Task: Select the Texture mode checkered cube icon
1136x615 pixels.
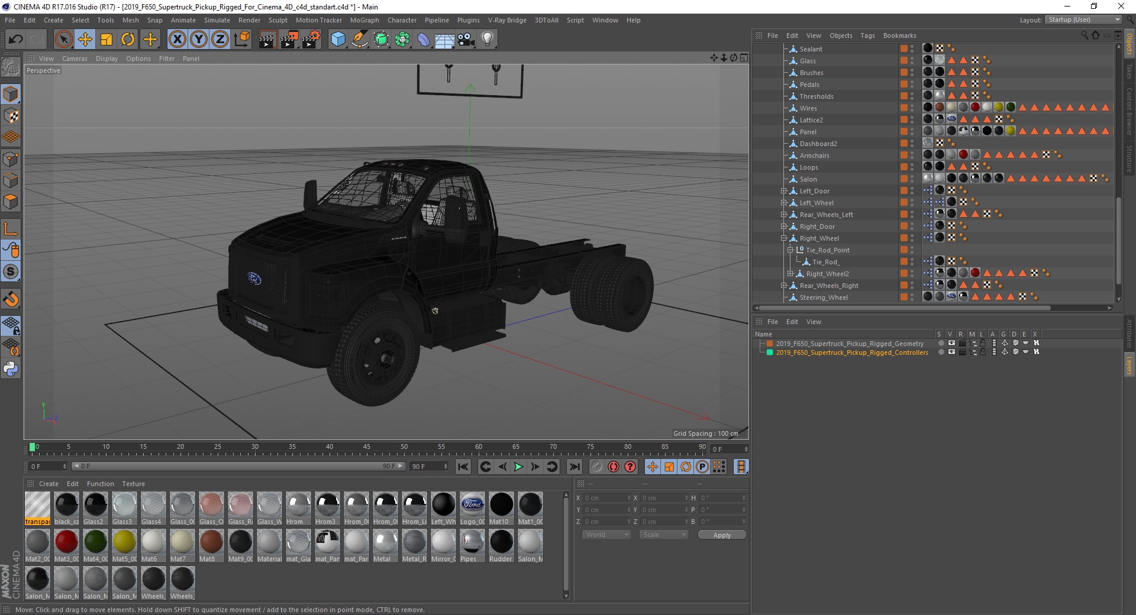Action: tap(11, 116)
